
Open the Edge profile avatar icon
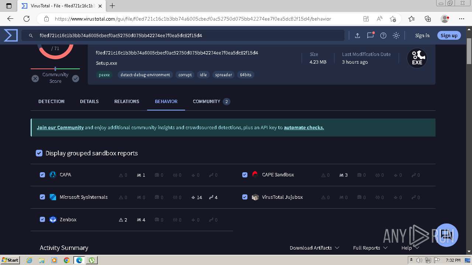point(445,19)
